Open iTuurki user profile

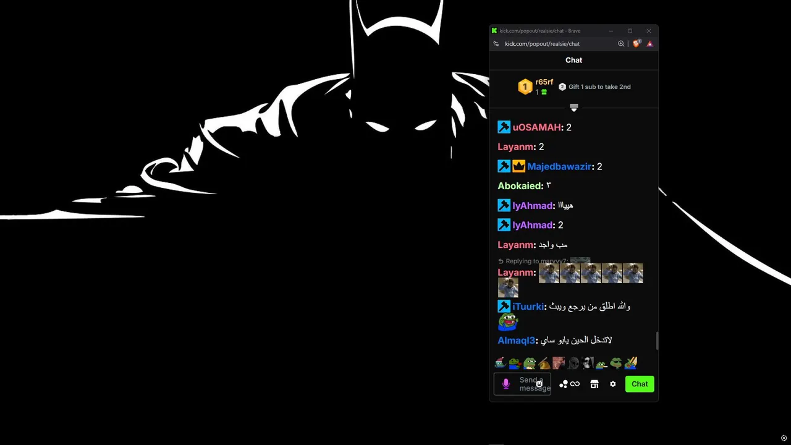(x=528, y=307)
